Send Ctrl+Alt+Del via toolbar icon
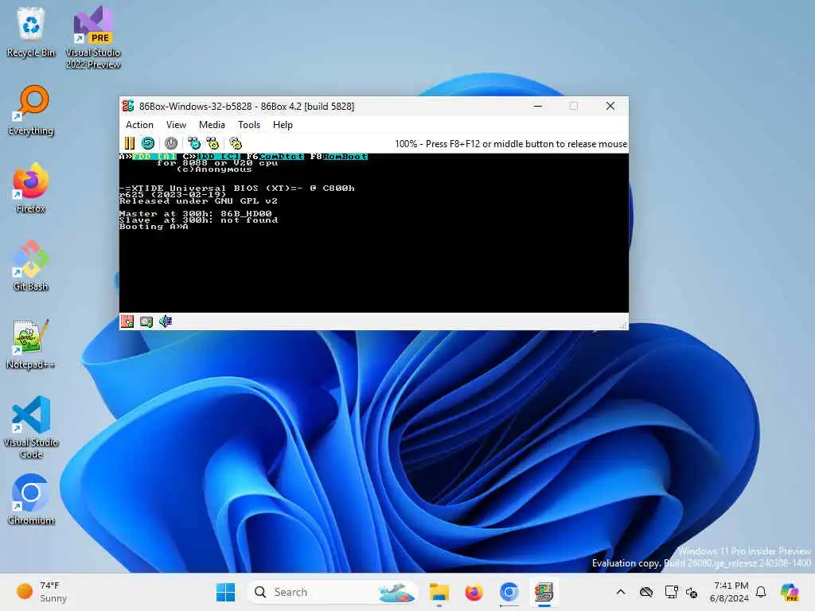Screen dimensions: 815x611 click(x=194, y=143)
